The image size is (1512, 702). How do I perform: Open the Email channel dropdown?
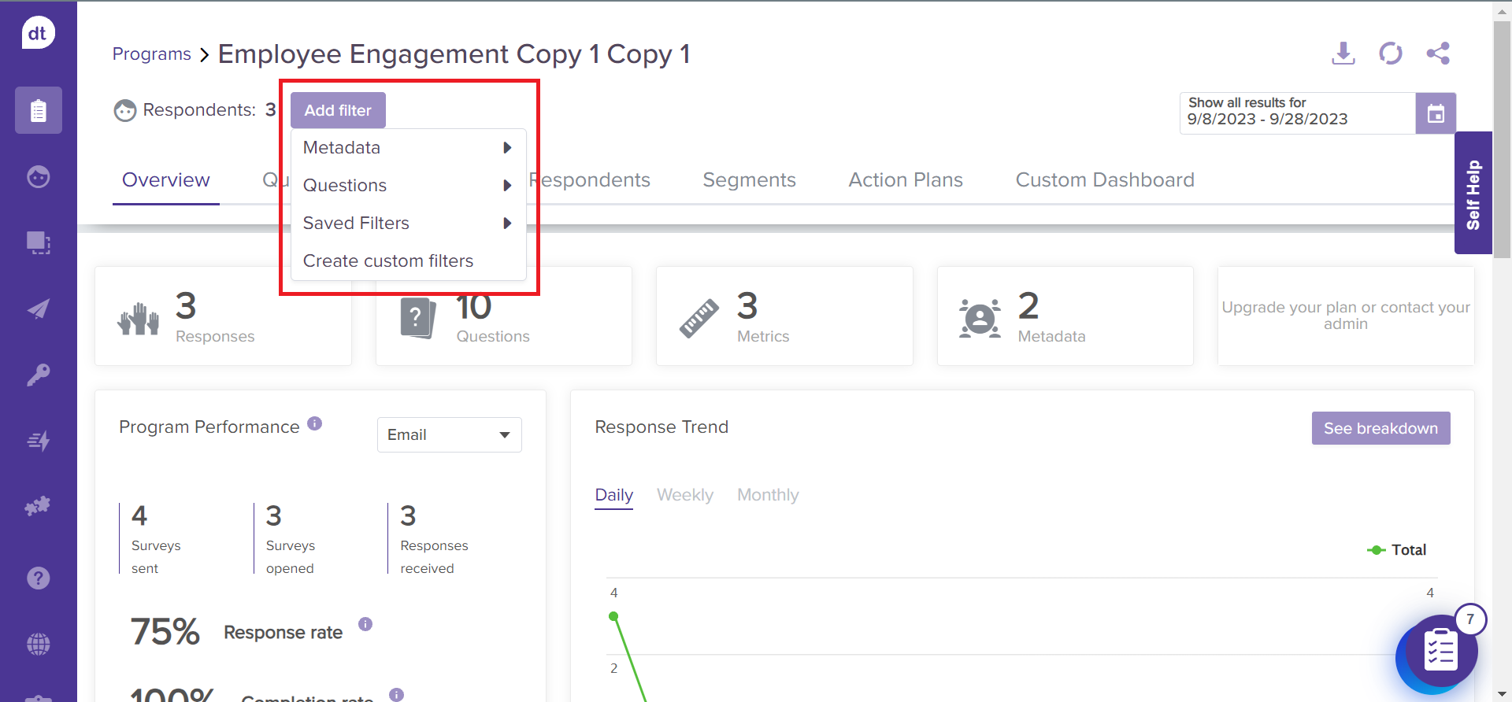[449, 435]
